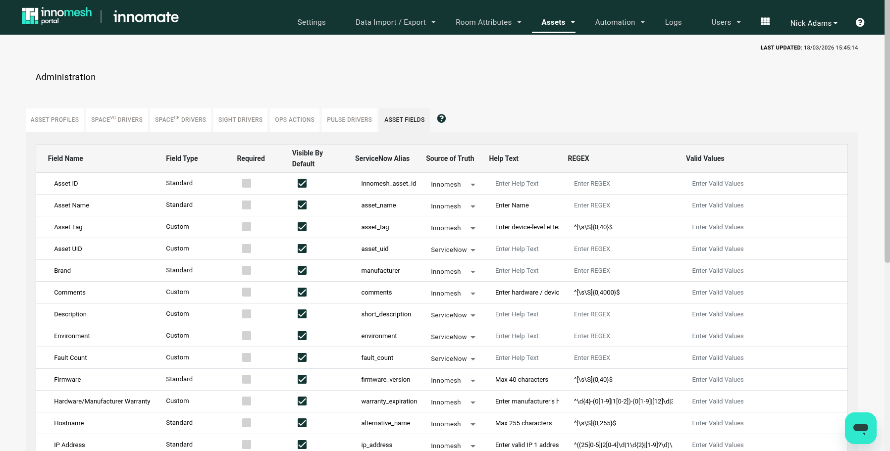This screenshot has height=451, width=890.
Task: Open the Settings link in navigation
Action: 312,22
